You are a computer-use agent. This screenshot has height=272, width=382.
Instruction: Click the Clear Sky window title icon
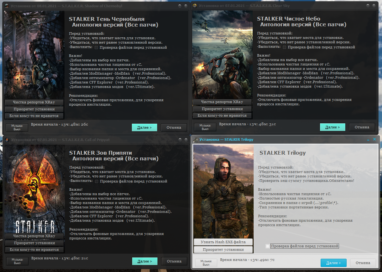click(195, 6)
